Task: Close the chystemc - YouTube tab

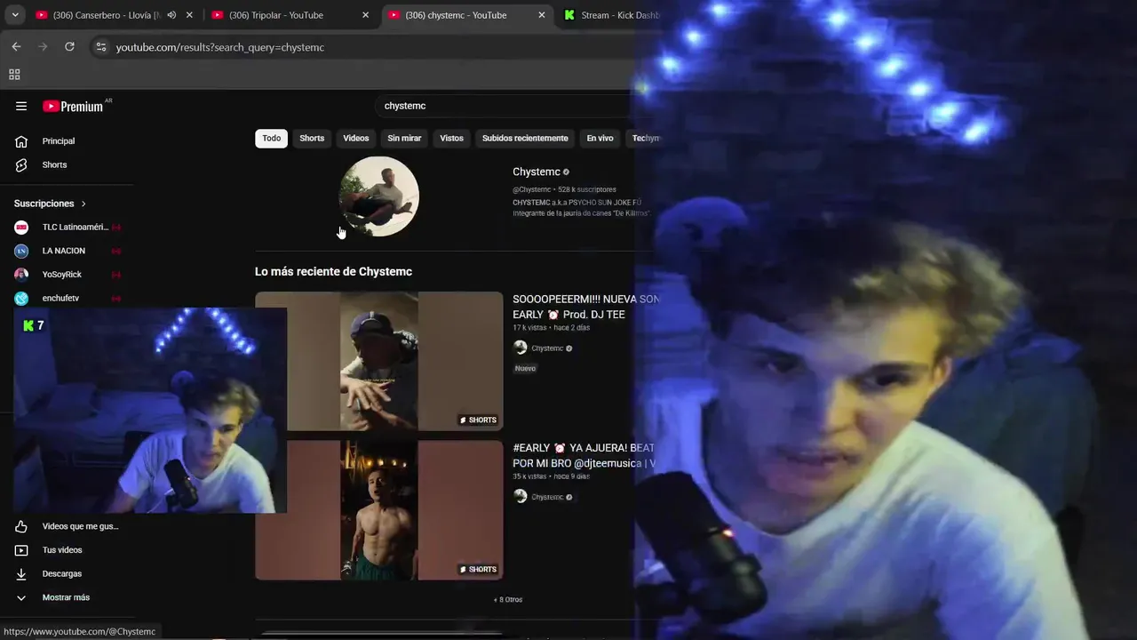Action: (542, 15)
